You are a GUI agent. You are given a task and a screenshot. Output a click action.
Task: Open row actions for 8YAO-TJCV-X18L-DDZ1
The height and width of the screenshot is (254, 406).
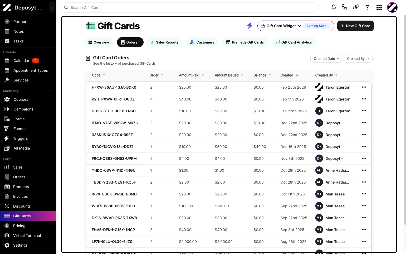[x=364, y=146]
